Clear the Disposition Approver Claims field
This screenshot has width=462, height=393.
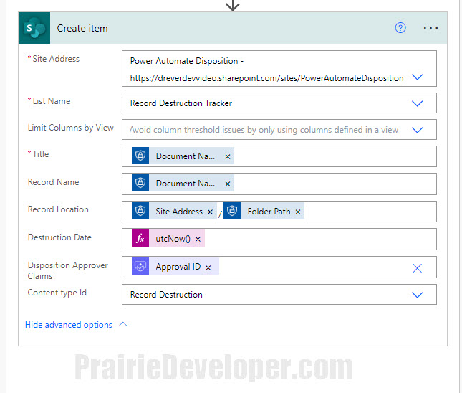[x=417, y=268]
